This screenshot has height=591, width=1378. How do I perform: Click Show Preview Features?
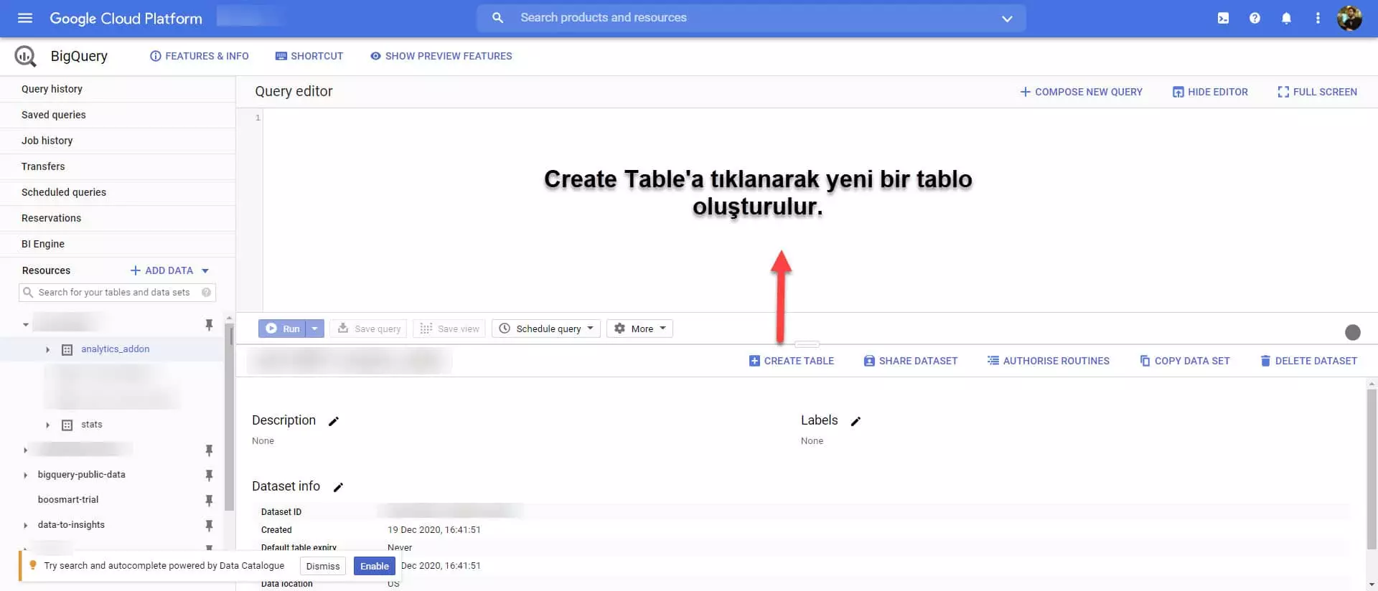click(441, 56)
